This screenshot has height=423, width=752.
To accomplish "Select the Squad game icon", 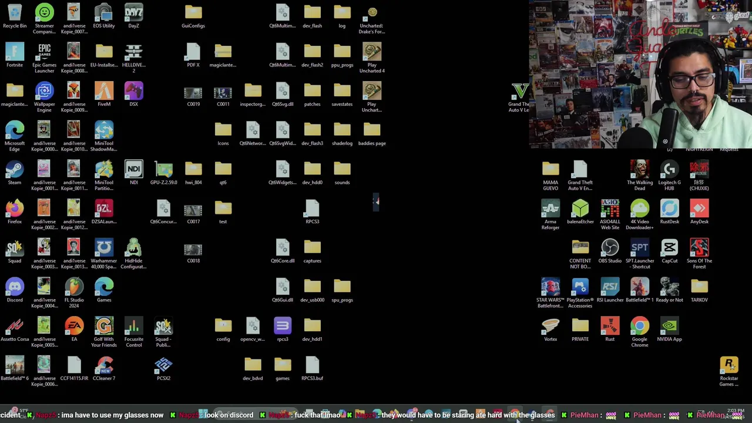I will pos(15,251).
